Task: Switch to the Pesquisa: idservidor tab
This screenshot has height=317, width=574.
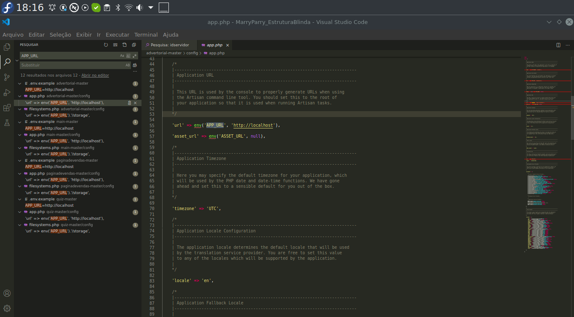Action: [170, 45]
